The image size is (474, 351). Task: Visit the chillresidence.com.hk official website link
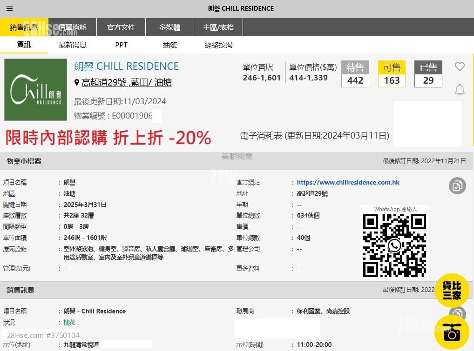click(348, 183)
